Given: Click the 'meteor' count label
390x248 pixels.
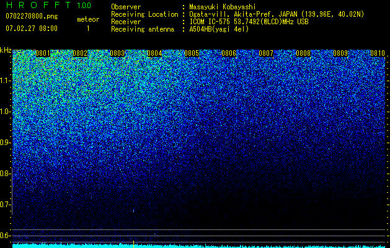Looking at the screenshot, I should pos(88,19).
